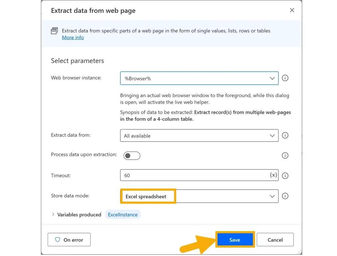Click the ExcelInstance variable chip
Viewport: 337px width, 256px height.
click(123, 215)
